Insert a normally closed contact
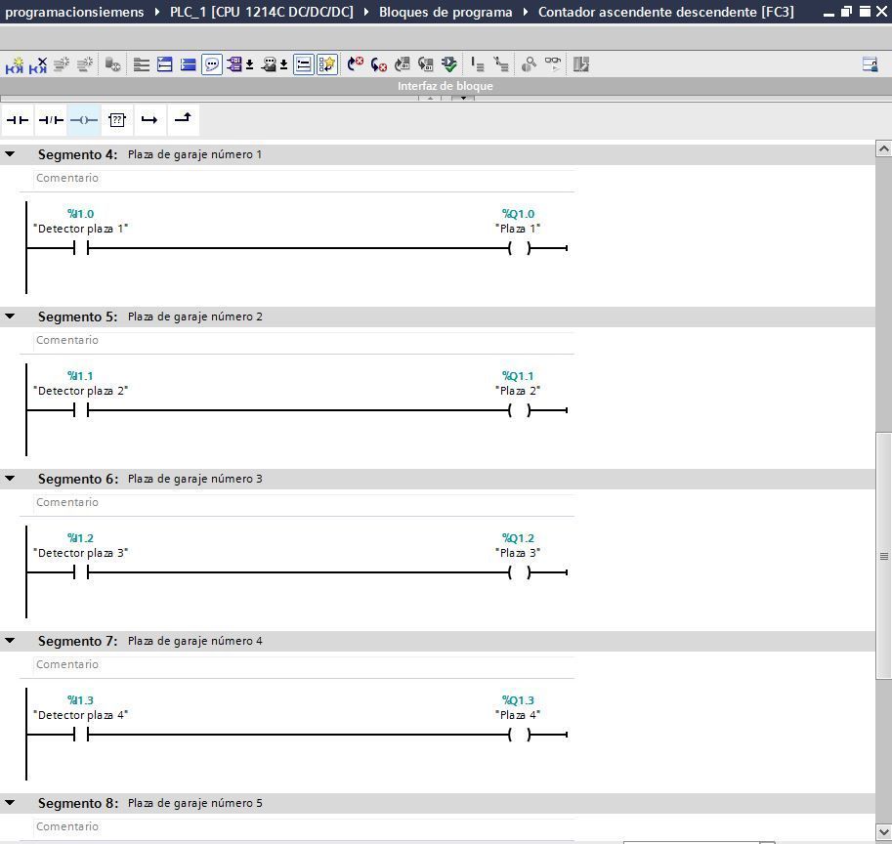Viewport: 892px width, 844px height. [x=51, y=120]
